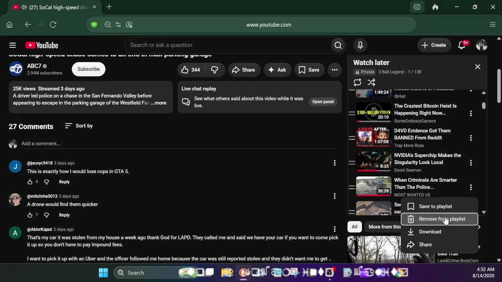Screen dimensions: 502x282
Task: Click the browser address bar showing www.youtube.com
Action: (x=269, y=25)
